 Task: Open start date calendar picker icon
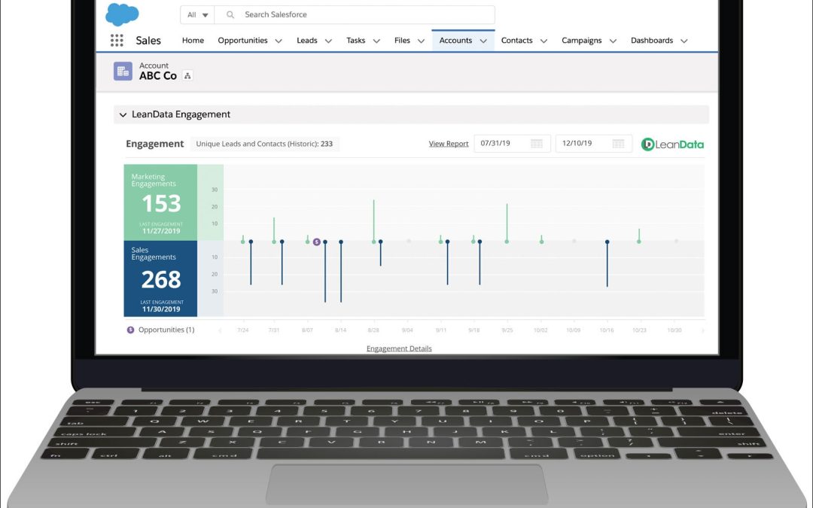tap(537, 144)
